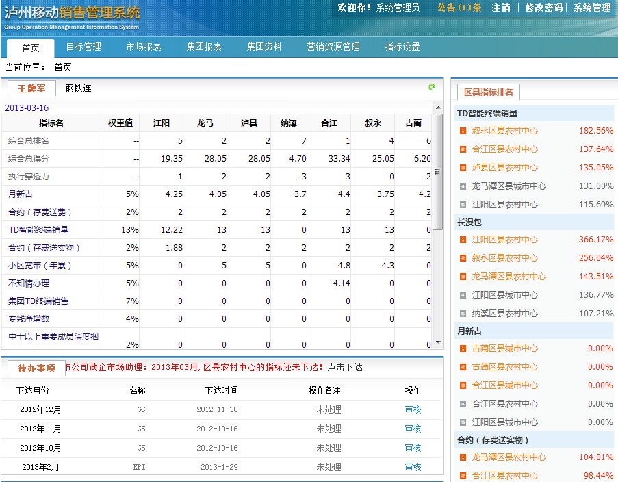This screenshot has width=618, height=482.
Task: Click the green refresh icon in ranking panel
Action: point(432,87)
